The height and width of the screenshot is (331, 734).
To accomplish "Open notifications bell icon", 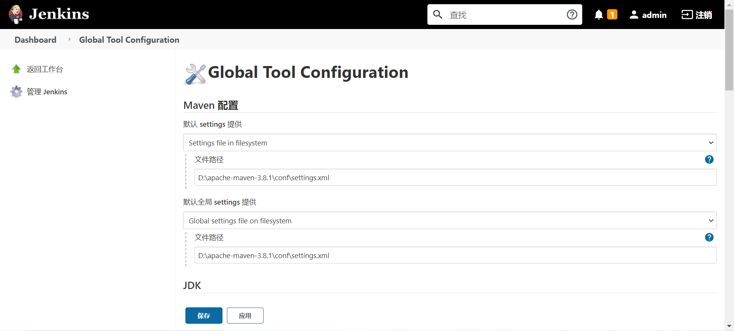I will coord(599,15).
